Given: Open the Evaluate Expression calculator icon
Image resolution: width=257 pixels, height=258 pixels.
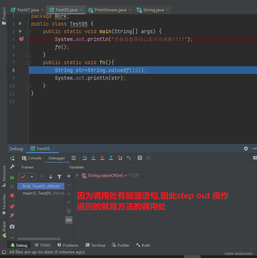Looking at the screenshot, I should (x=140, y=158).
